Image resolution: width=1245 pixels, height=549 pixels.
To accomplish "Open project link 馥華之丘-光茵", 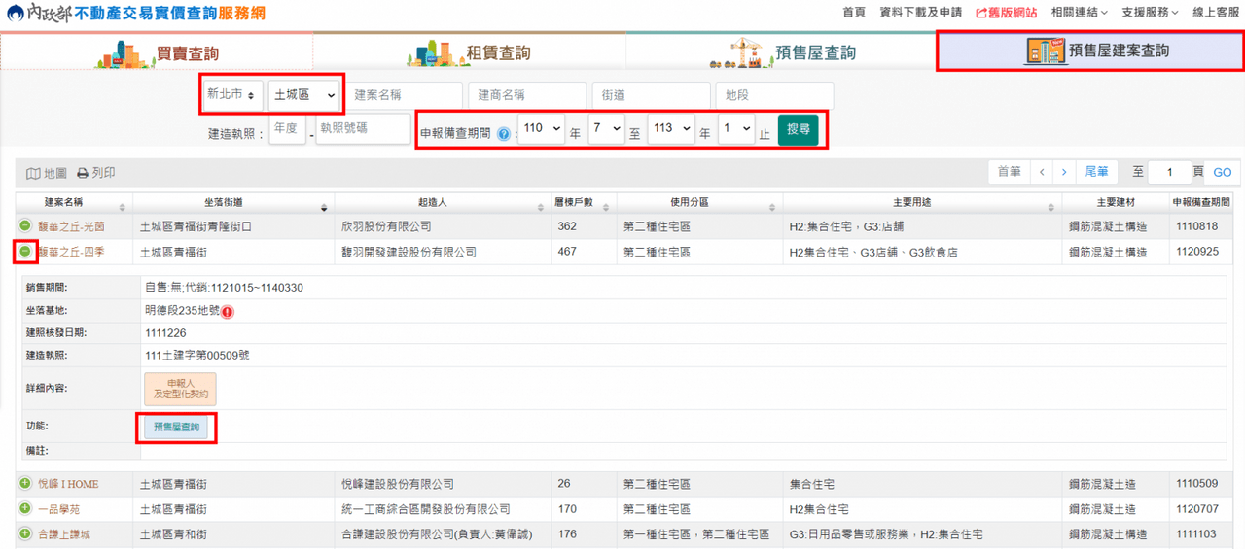I will 71,226.
